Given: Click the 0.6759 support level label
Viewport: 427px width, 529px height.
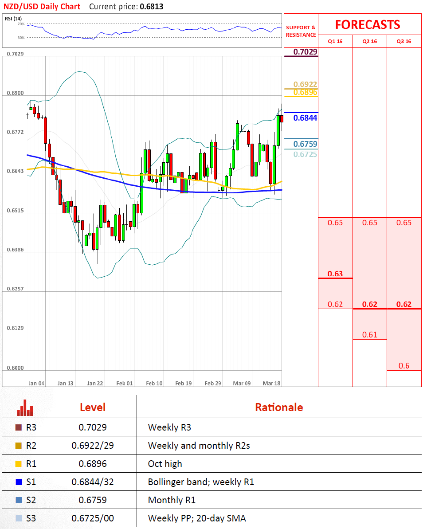Looking at the screenshot, I should [x=305, y=144].
